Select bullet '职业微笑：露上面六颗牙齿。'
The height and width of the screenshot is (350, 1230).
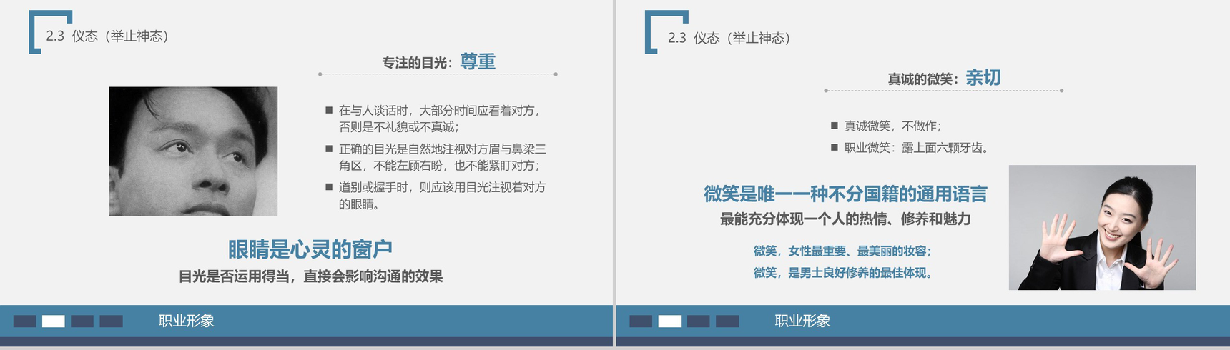[x=910, y=148]
